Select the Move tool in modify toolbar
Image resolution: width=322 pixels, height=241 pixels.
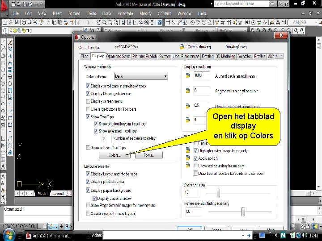[x=10, y=76]
